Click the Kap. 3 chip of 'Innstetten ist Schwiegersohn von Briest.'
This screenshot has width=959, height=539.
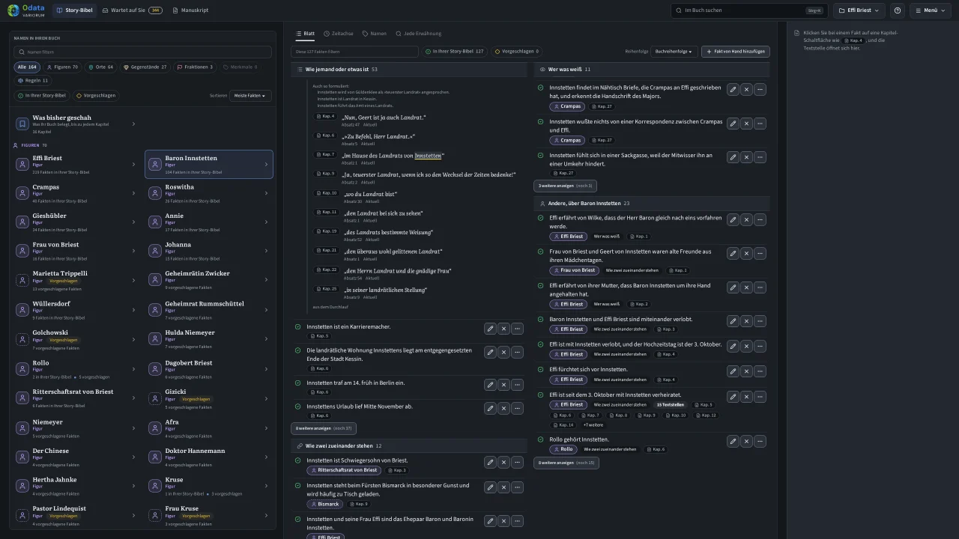(x=397, y=470)
